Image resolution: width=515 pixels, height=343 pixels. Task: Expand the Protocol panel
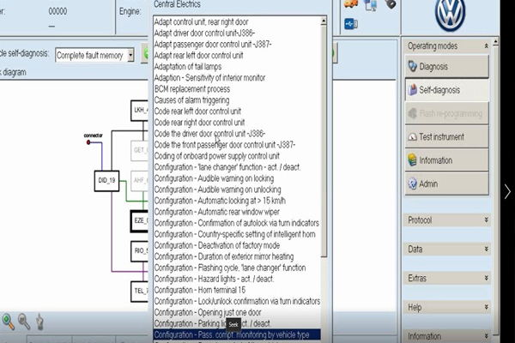point(446,220)
